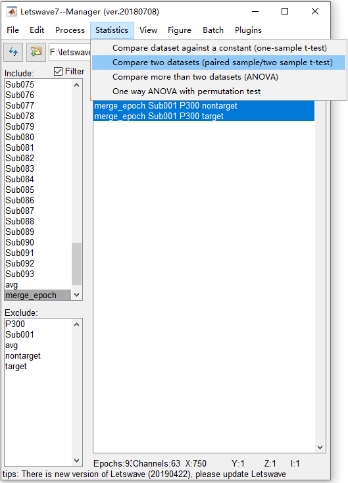Choose Compare two datasets t-test
The image size is (348, 483).
tap(218, 63)
